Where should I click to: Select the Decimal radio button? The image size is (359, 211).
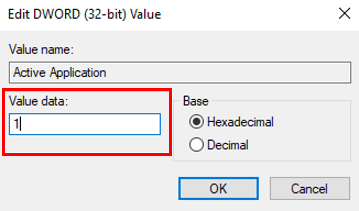click(x=196, y=145)
